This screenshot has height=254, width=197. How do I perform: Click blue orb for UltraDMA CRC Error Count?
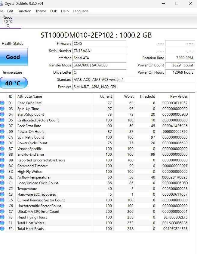click(2, 212)
